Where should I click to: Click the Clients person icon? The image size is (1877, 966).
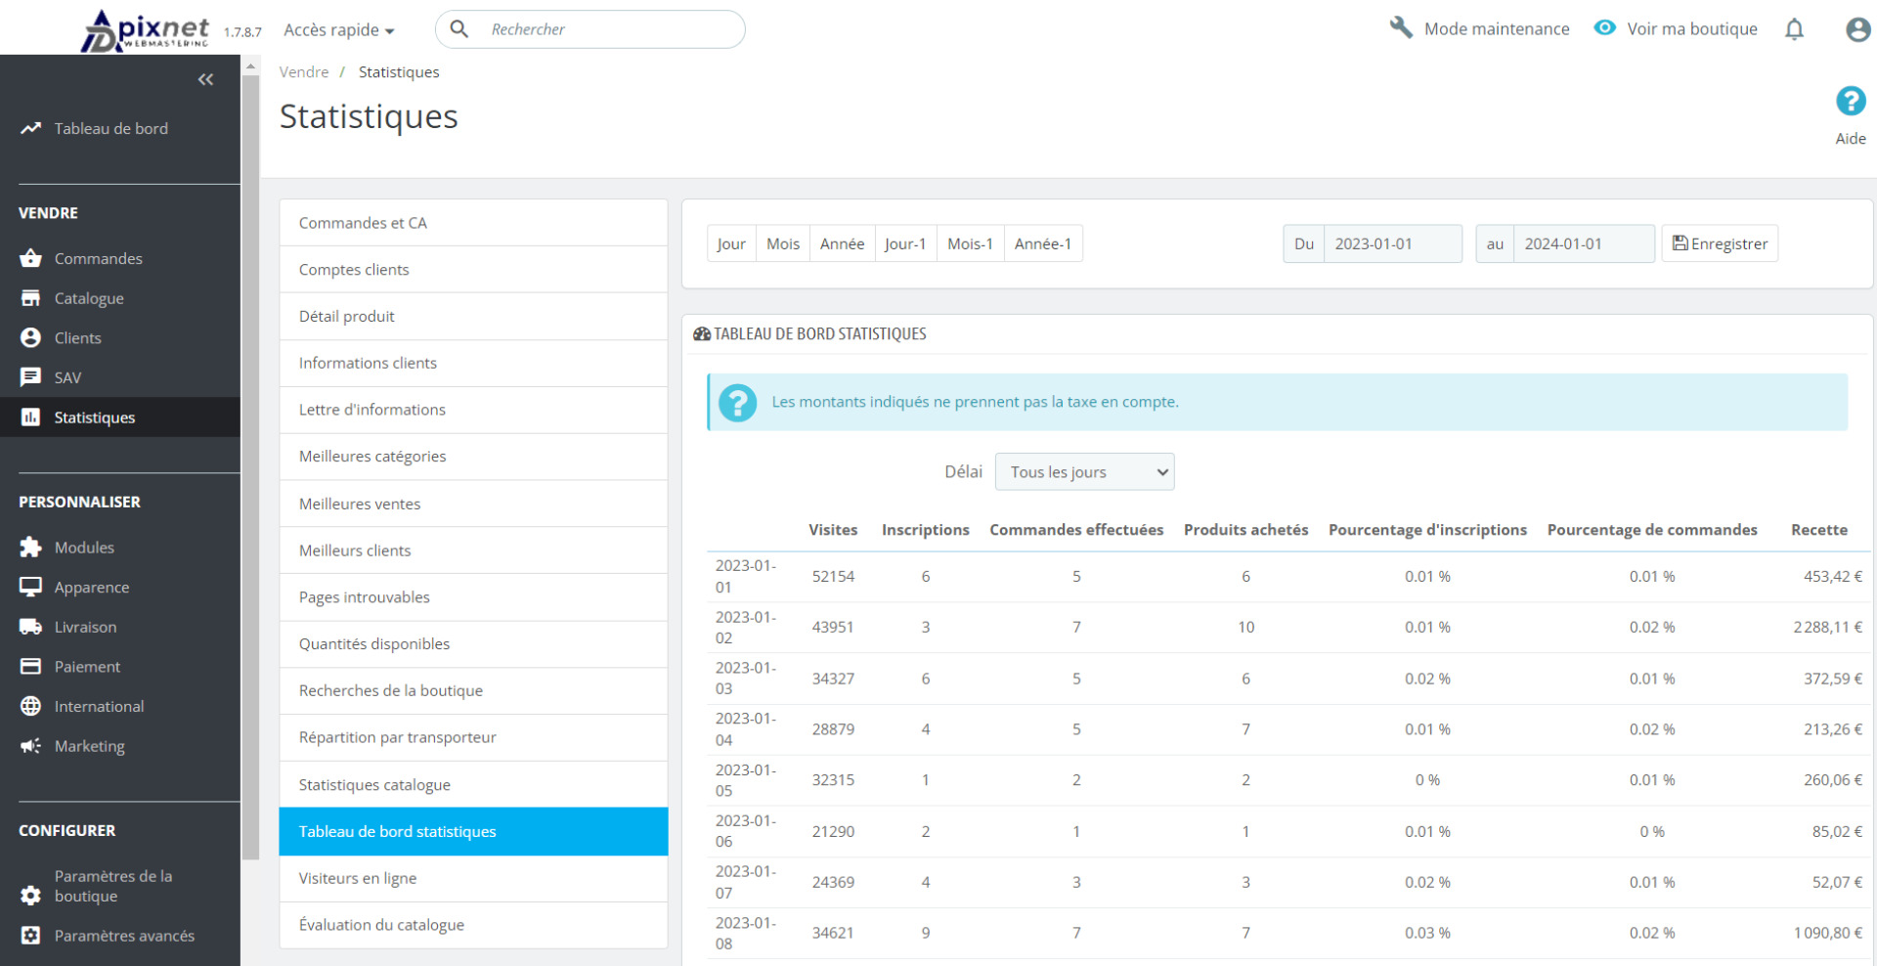[x=31, y=337]
